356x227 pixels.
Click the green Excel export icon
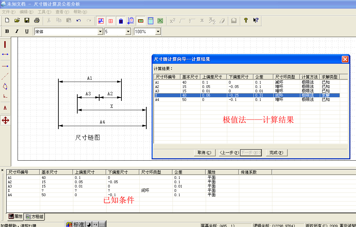[x=160, y=21]
